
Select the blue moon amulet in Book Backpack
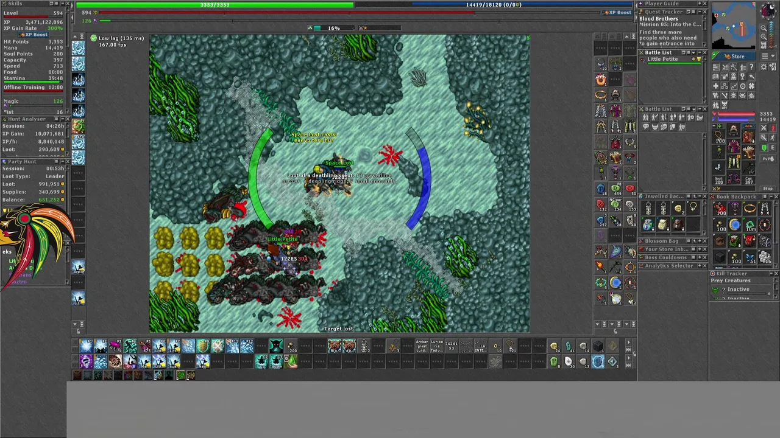tap(734, 224)
